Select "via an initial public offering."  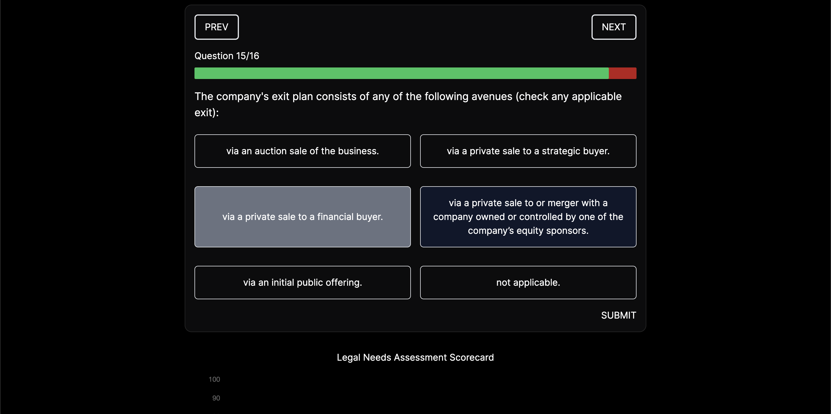302,283
